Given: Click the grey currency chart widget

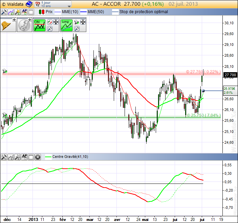Looking at the screenshot, I should pos(24,25).
